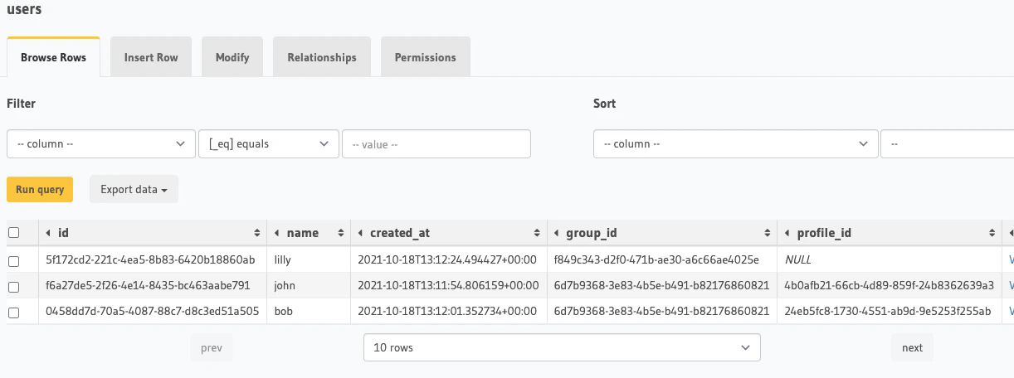1014x378 pixels.
Task: Expand the Export data menu
Action: (134, 189)
